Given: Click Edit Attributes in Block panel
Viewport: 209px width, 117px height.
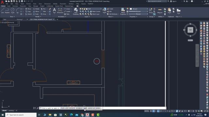Looking at the screenshot, I should coord(112,14).
